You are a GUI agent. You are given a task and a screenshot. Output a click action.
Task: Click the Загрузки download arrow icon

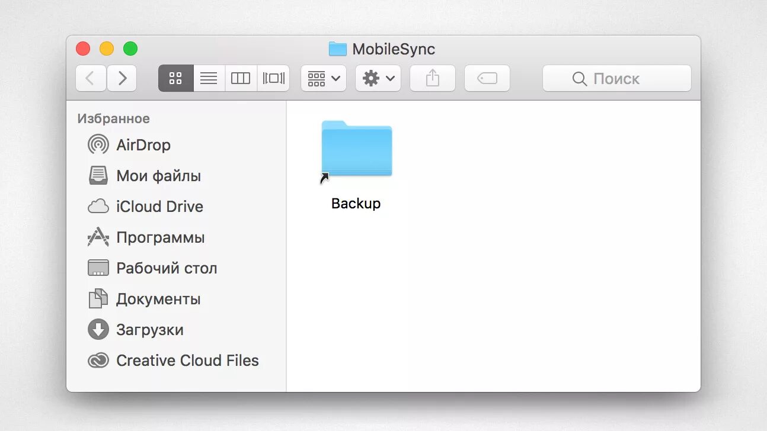pyautogui.click(x=98, y=330)
